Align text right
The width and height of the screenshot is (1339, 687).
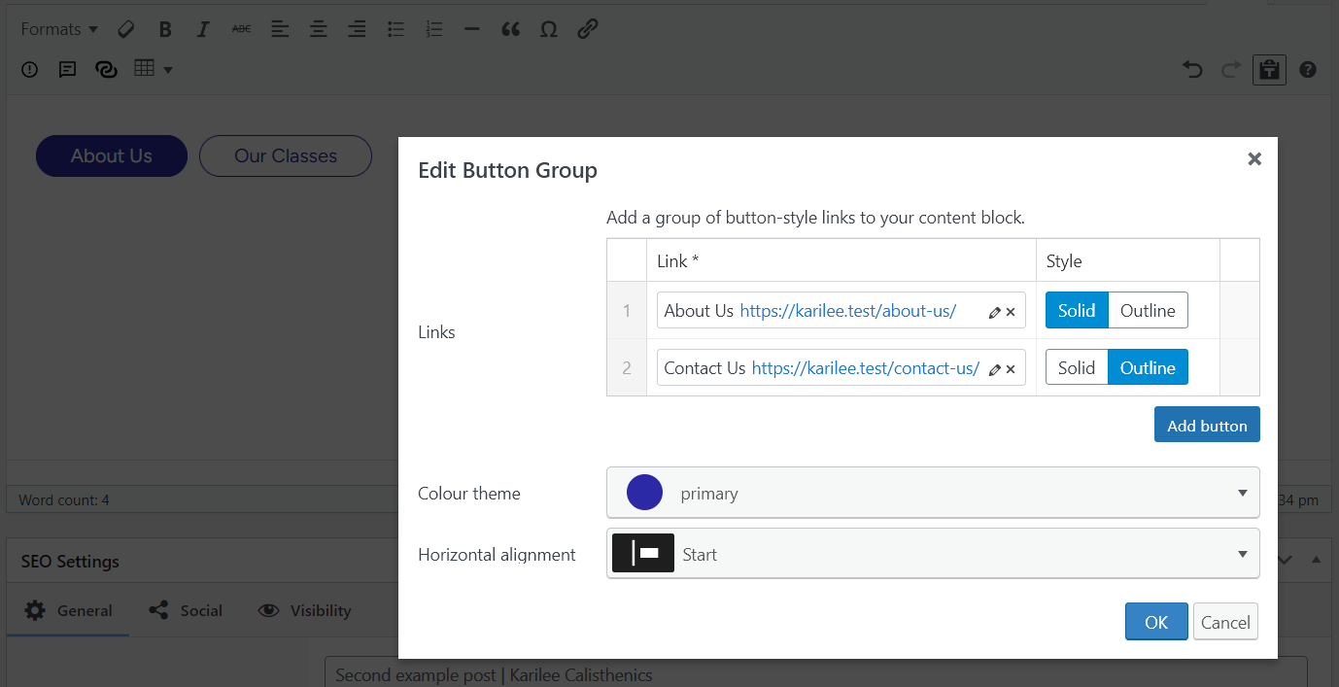[357, 29]
